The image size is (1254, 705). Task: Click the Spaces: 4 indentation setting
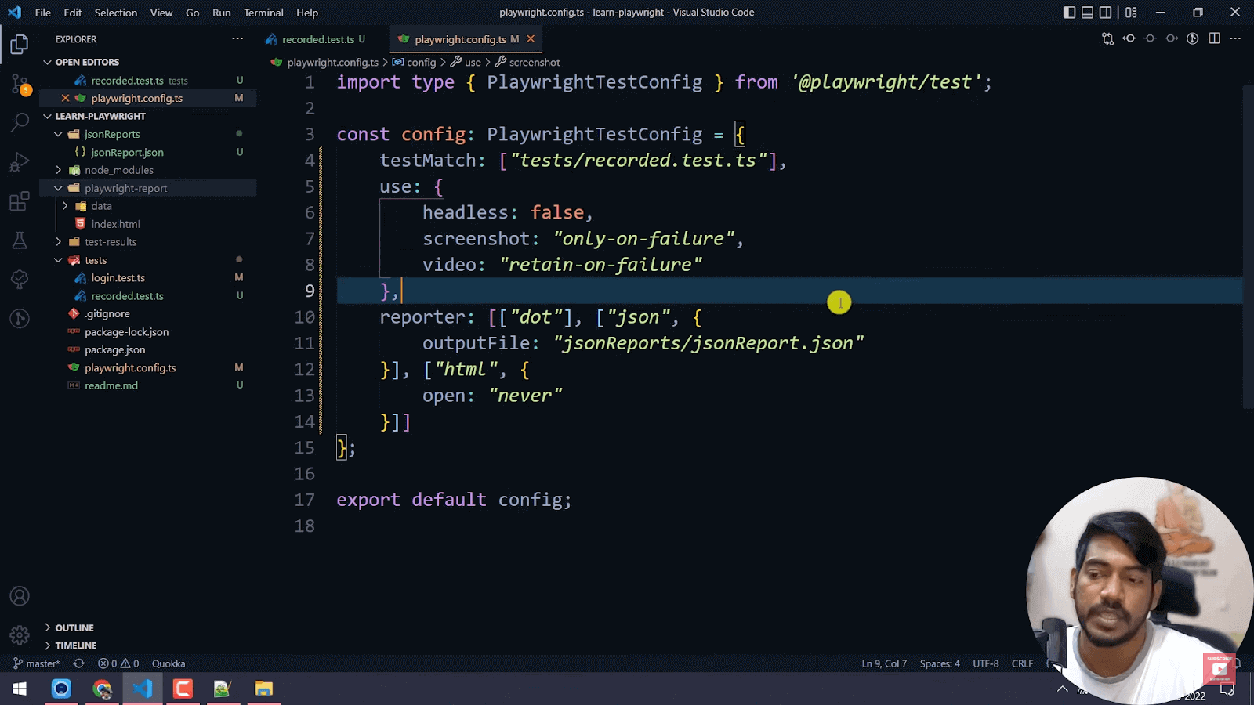point(939,663)
